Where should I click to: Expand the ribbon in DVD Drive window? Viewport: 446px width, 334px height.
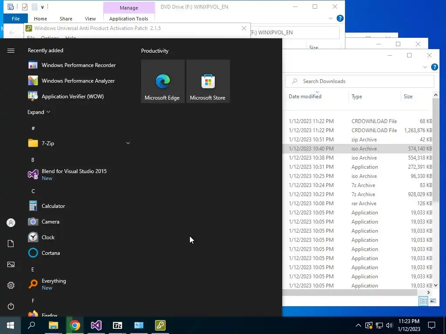coord(331,18)
